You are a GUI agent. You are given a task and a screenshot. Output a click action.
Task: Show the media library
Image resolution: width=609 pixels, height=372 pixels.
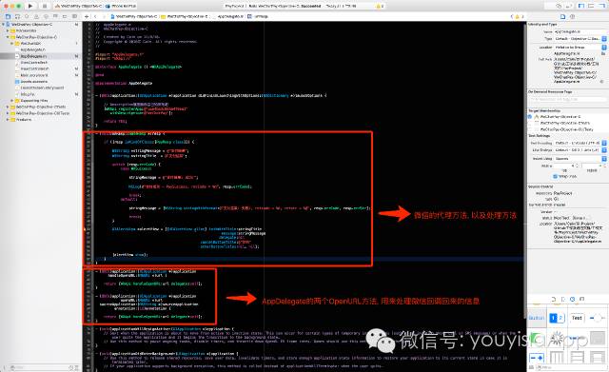pyautogui.click(x=581, y=299)
